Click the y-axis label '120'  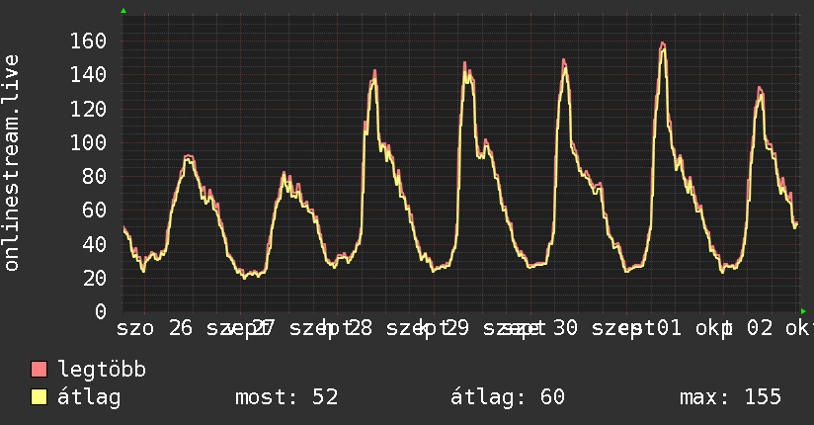88,109
